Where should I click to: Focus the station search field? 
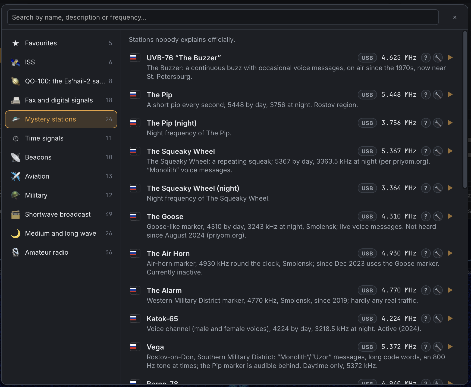[x=223, y=17]
